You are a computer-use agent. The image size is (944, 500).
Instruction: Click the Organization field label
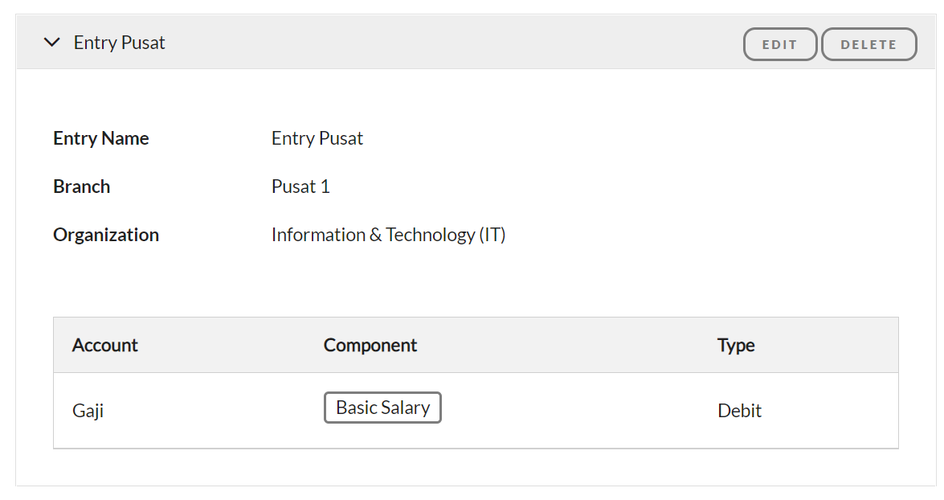pyautogui.click(x=106, y=235)
